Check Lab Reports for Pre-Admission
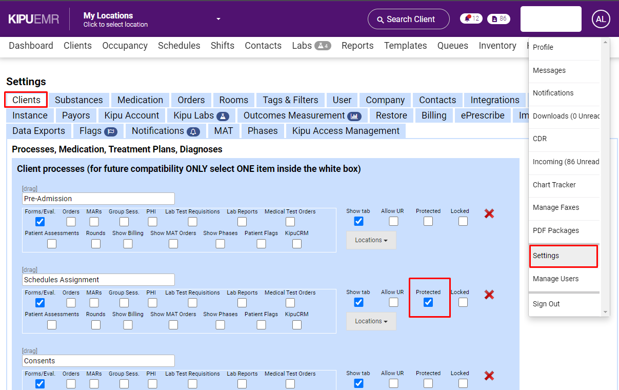619x390 pixels. [x=242, y=222]
